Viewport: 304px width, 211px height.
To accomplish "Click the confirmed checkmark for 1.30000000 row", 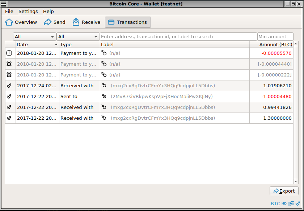I will click(x=9, y=118).
